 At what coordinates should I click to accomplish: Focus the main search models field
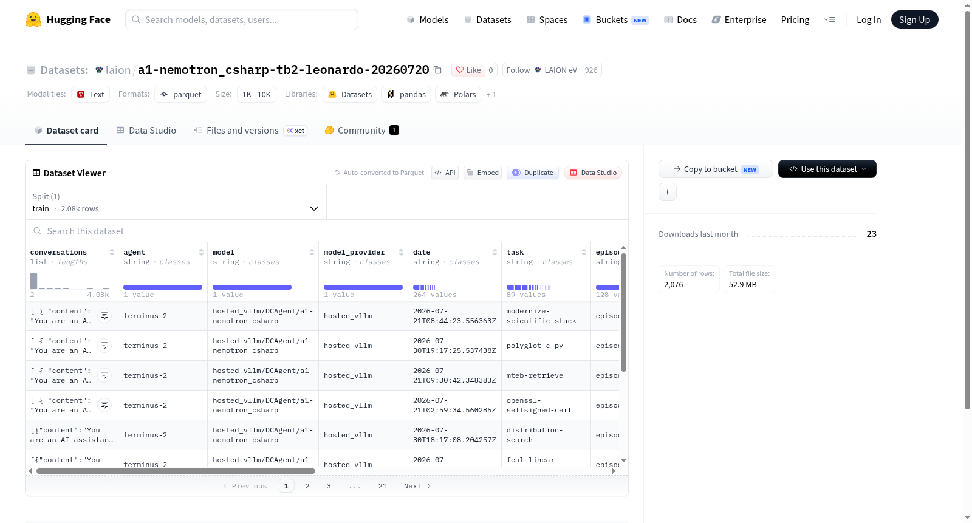point(242,19)
